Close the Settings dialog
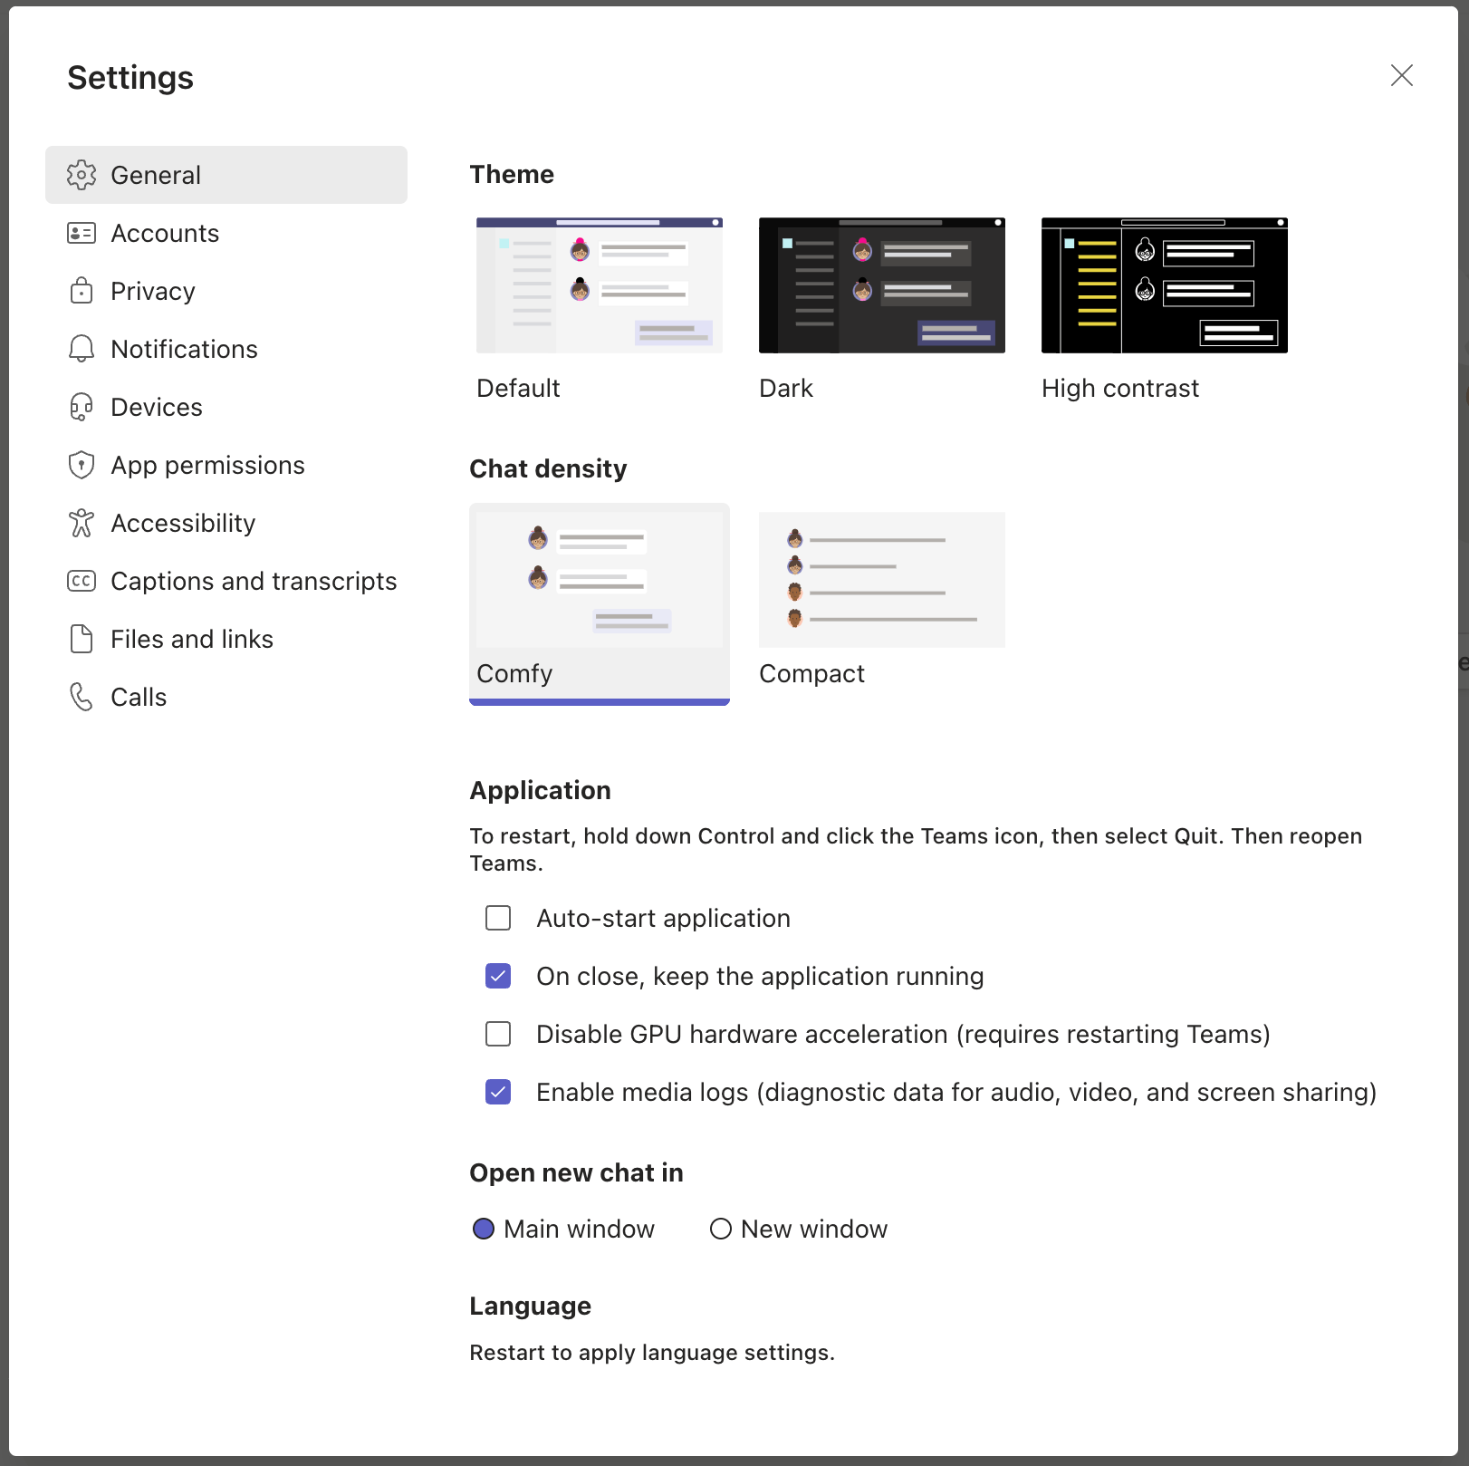 click(x=1402, y=75)
